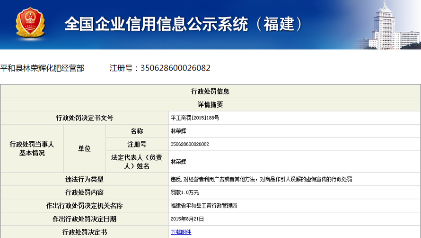Click the 违法行为类型 label cell

click(85, 179)
